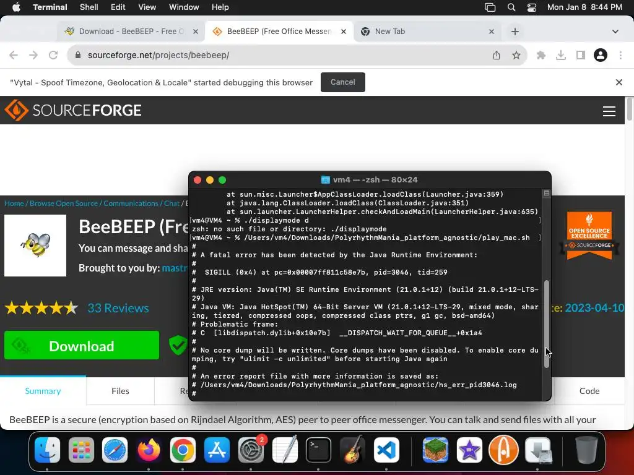
Task: Open Terminal from the Dock
Action: coord(318,450)
